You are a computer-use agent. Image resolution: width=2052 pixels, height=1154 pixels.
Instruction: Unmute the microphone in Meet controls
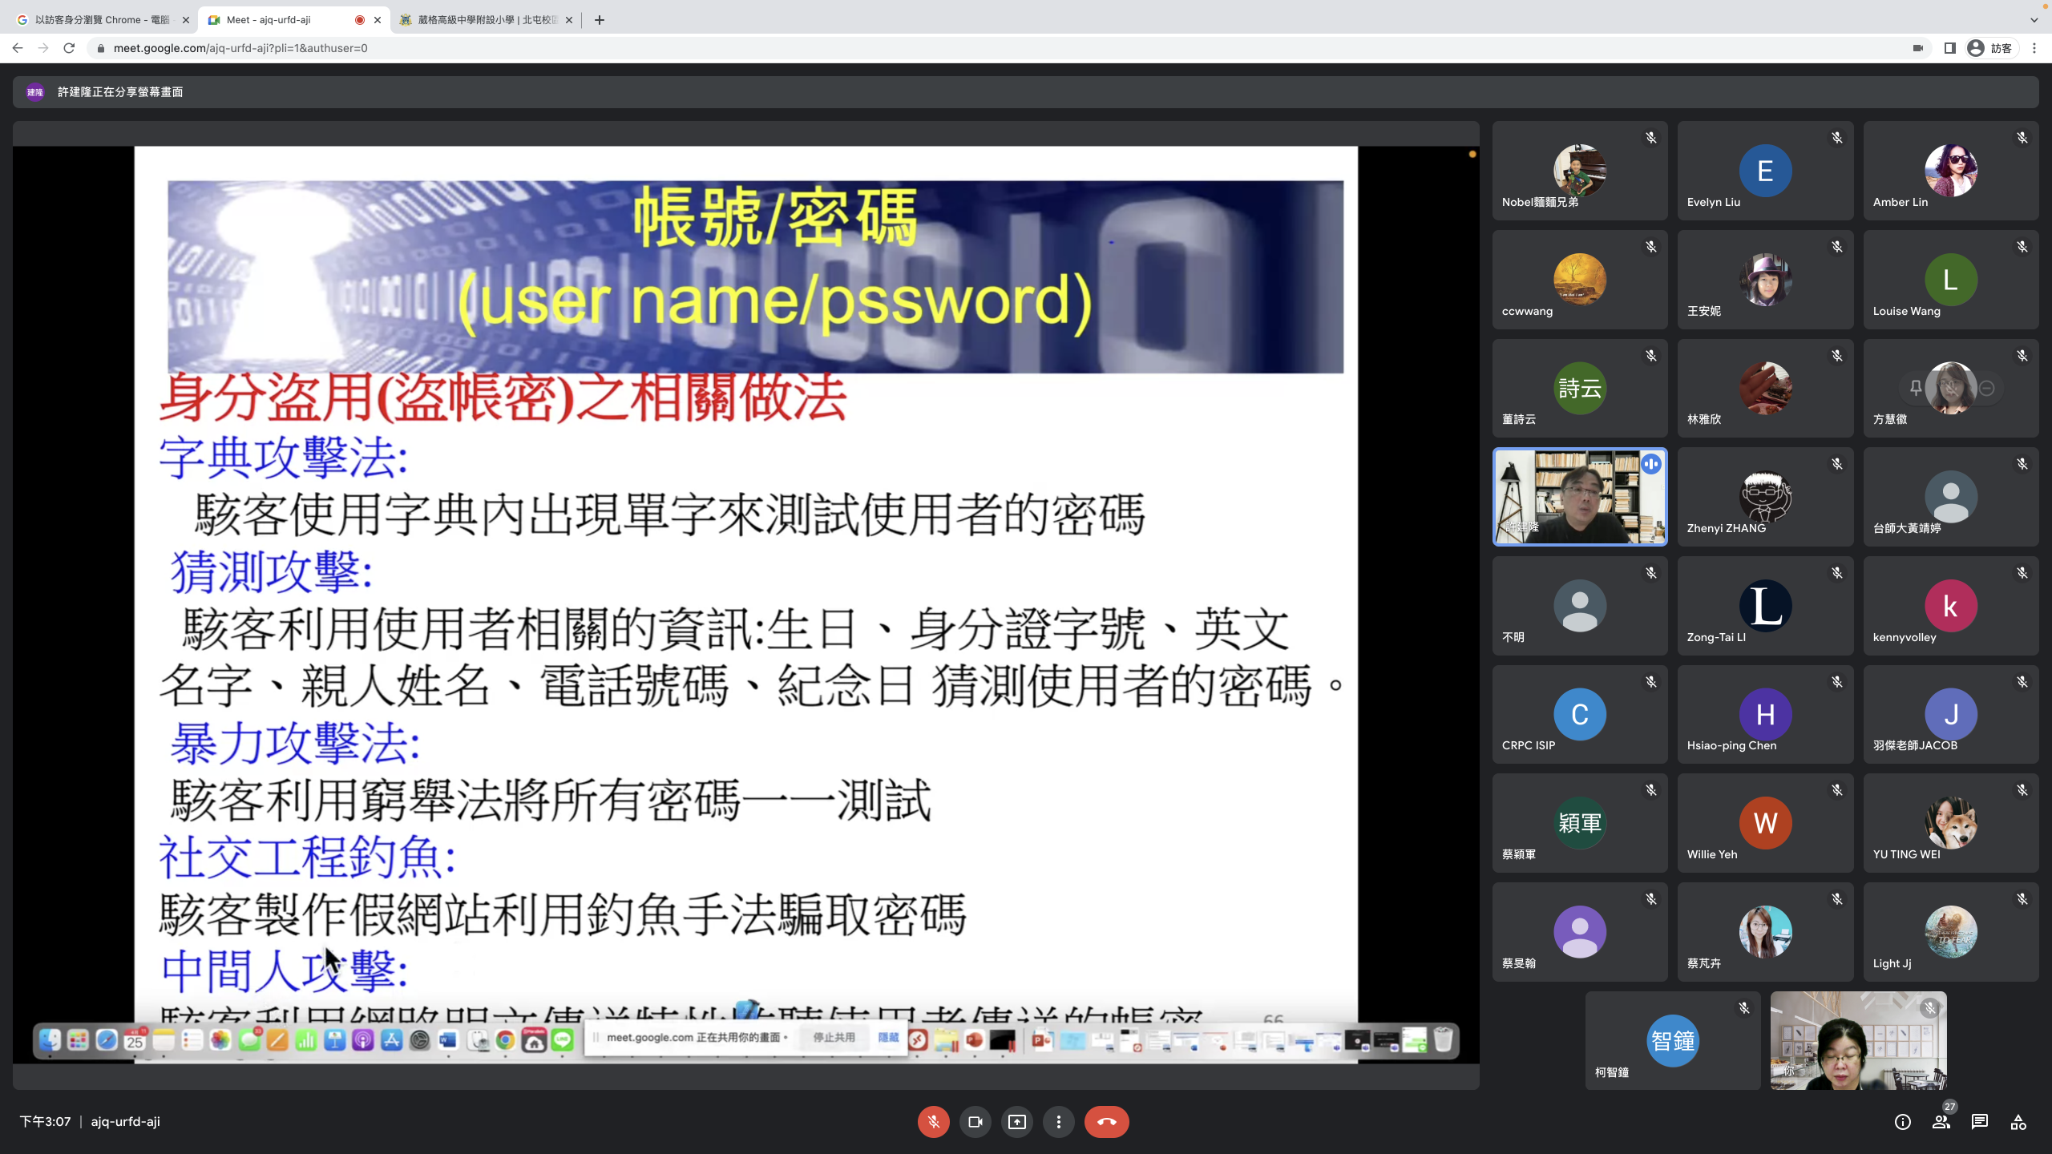933,1122
